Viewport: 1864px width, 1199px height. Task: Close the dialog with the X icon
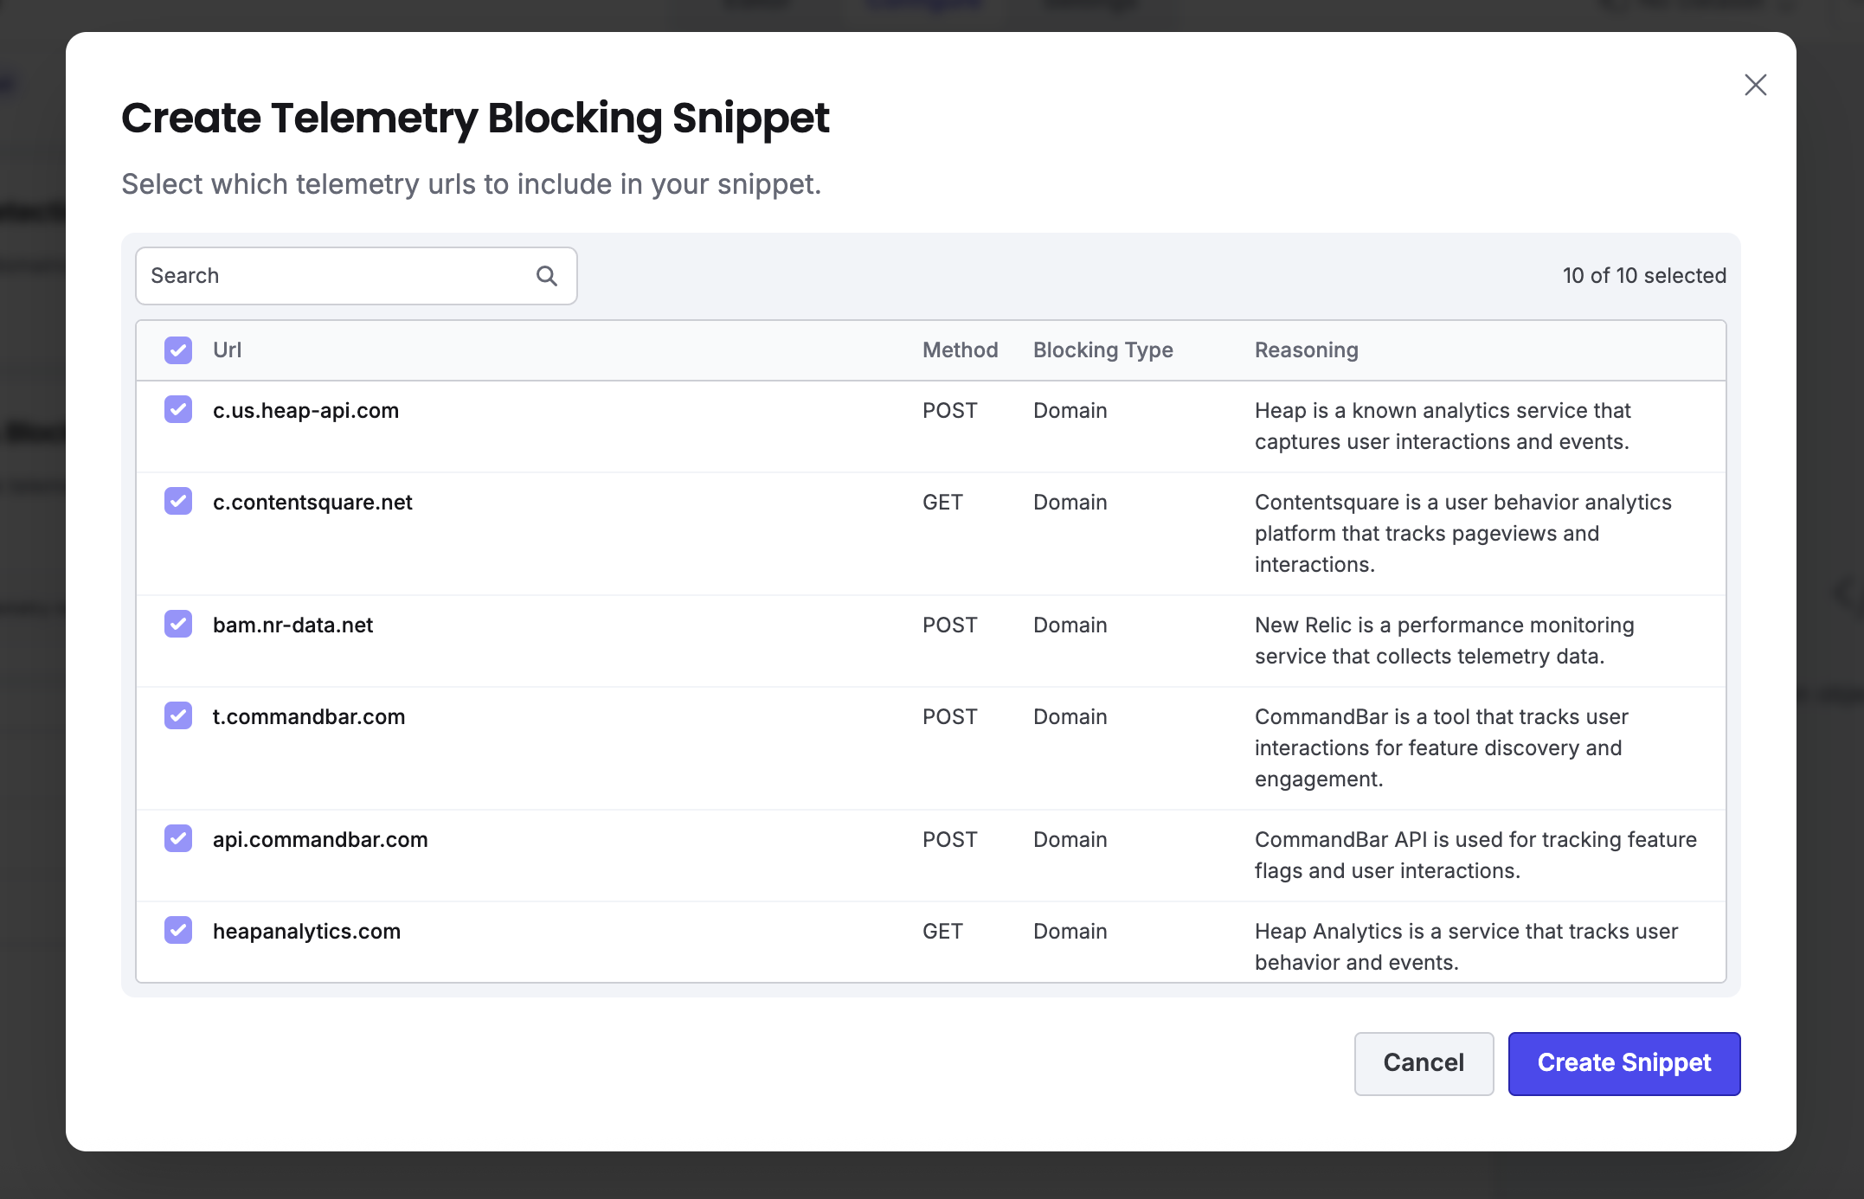[x=1755, y=85]
